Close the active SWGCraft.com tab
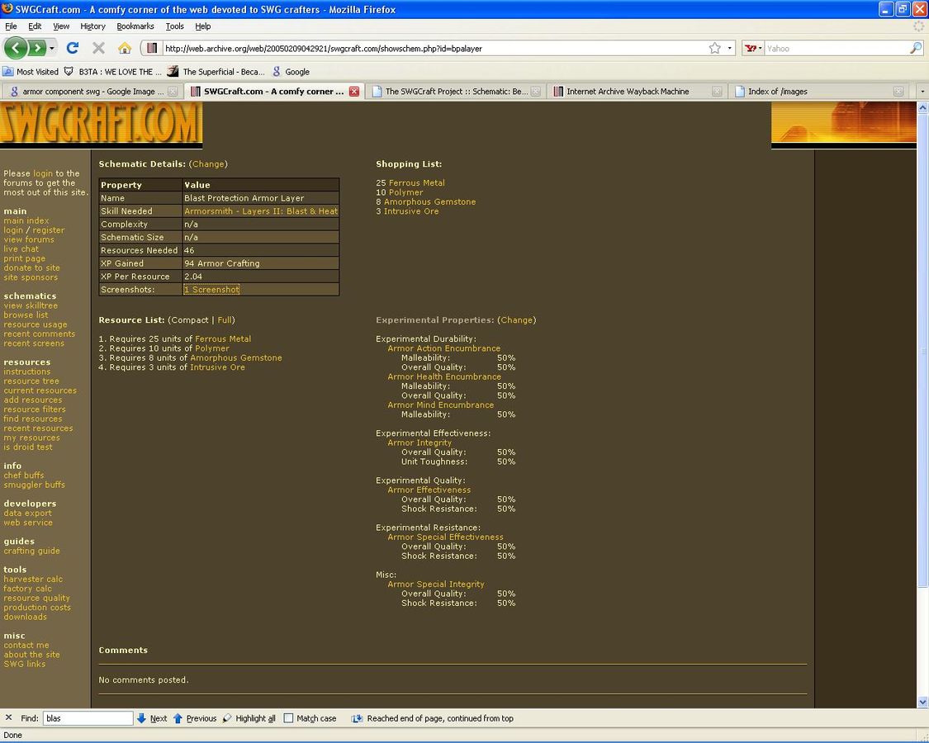The width and height of the screenshot is (929, 743). [x=354, y=92]
